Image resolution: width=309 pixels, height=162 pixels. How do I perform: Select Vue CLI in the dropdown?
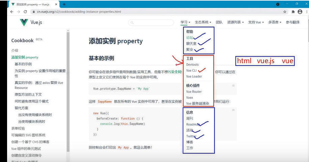(x=191, y=70)
